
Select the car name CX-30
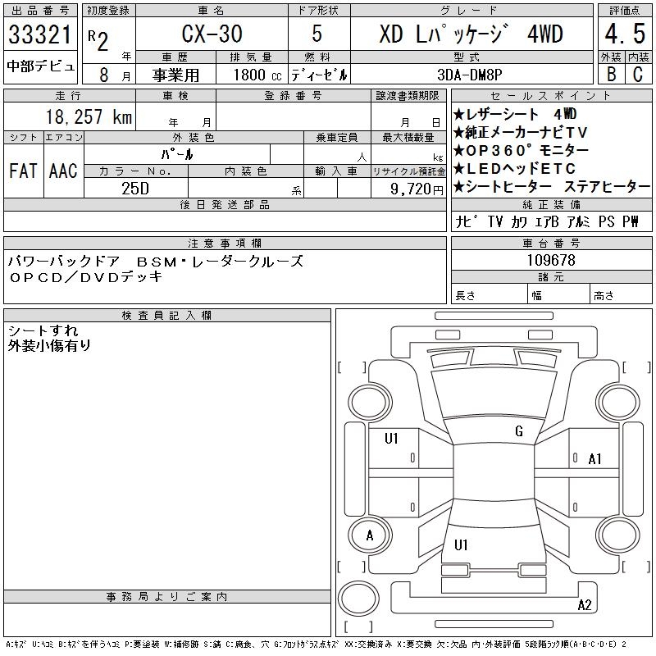pos(212,34)
